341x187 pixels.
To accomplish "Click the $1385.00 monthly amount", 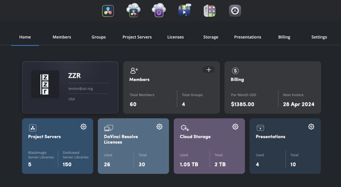I will [x=242, y=104].
